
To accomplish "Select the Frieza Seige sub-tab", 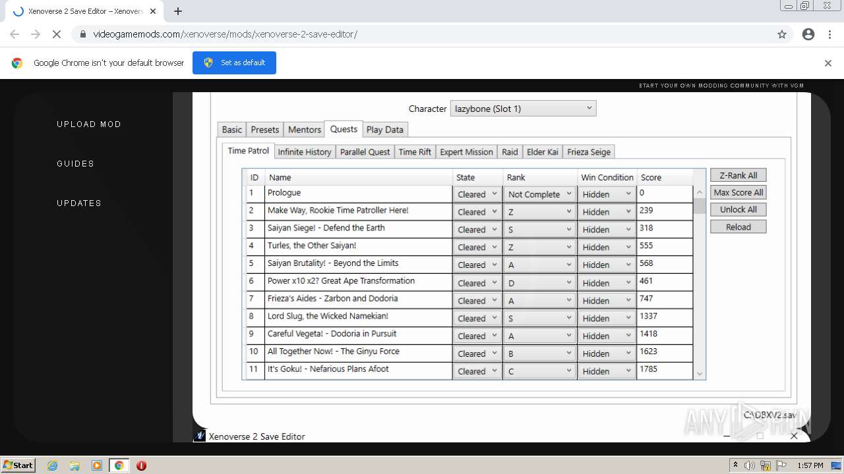I will tap(589, 151).
